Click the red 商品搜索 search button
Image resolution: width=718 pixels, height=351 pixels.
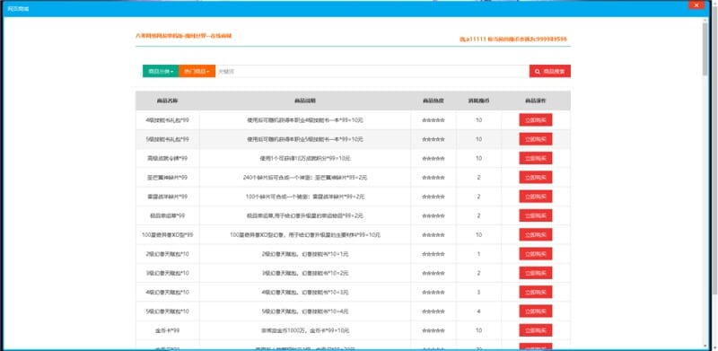[x=550, y=71]
